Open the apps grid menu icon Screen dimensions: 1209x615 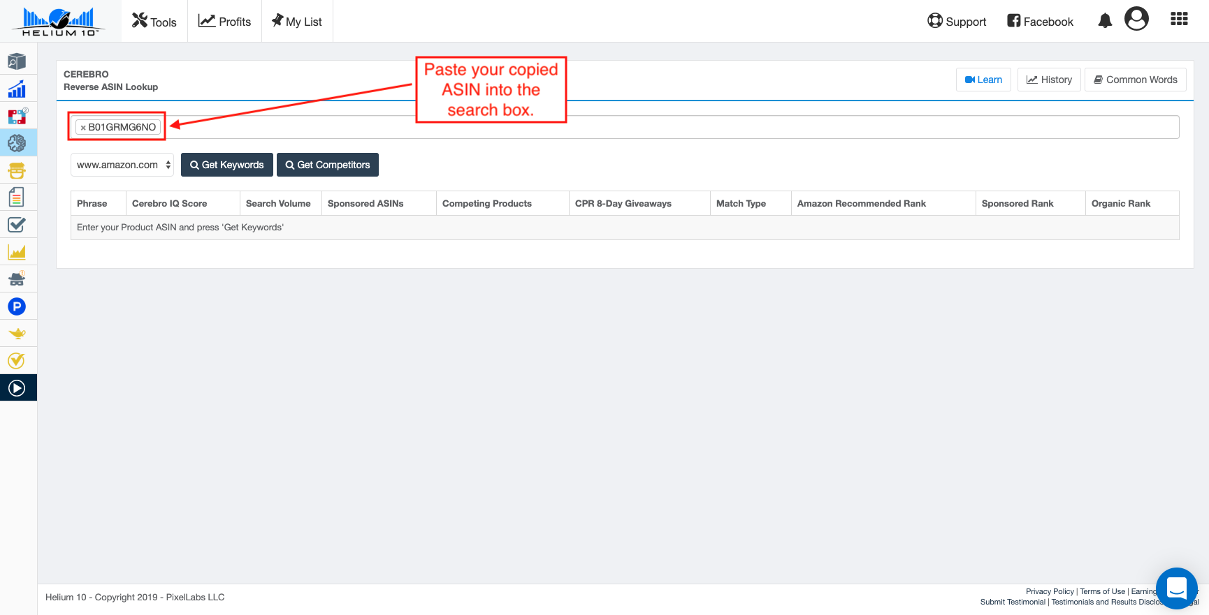click(1179, 20)
